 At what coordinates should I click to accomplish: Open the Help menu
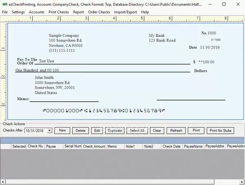(x=145, y=12)
